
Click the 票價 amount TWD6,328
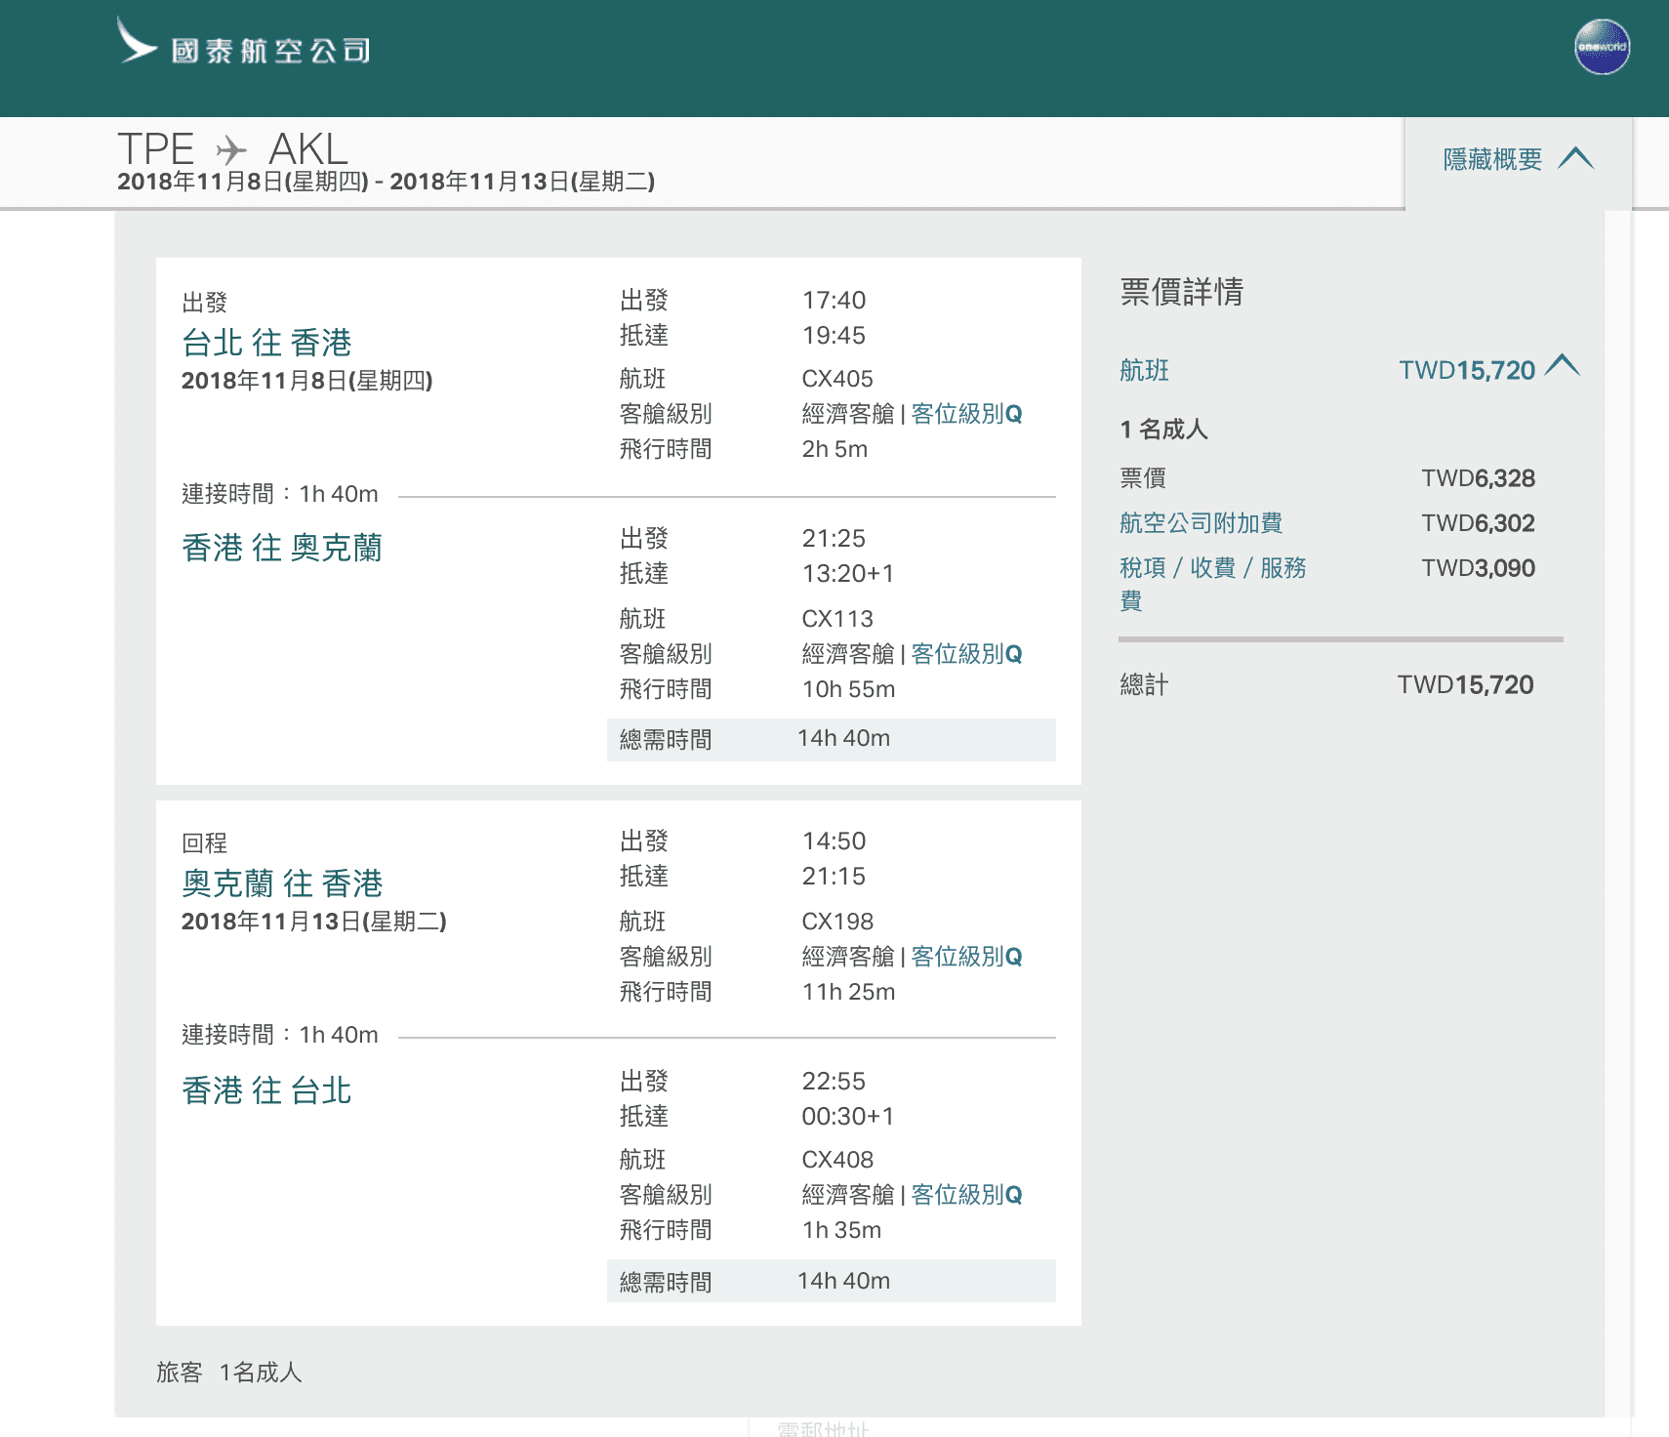[x=1478, y=478]
